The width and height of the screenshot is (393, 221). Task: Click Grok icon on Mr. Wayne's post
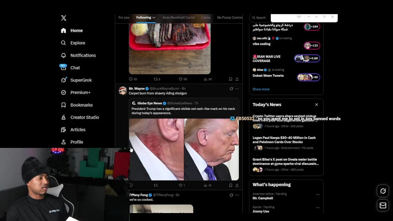pos(231,89)
